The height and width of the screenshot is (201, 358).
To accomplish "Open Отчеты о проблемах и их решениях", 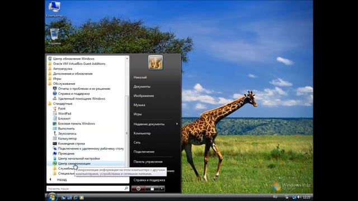I will (x=82, y=89).
